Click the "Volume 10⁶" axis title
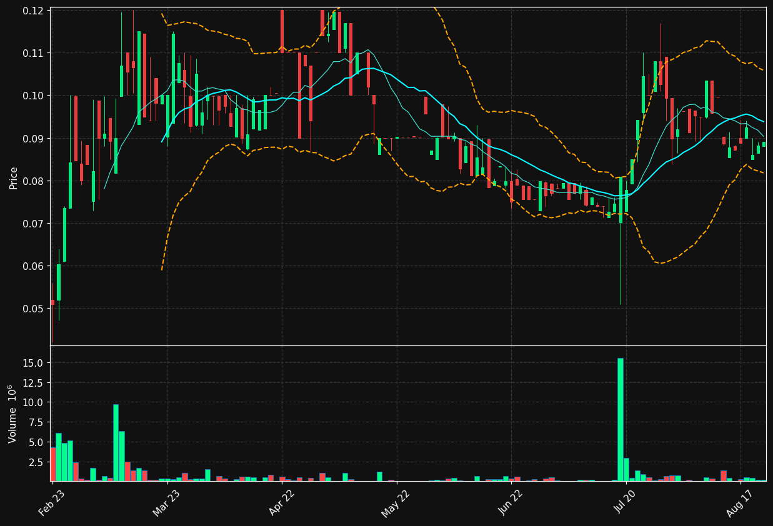Screen dimensions: 773x526 point(12,414)
